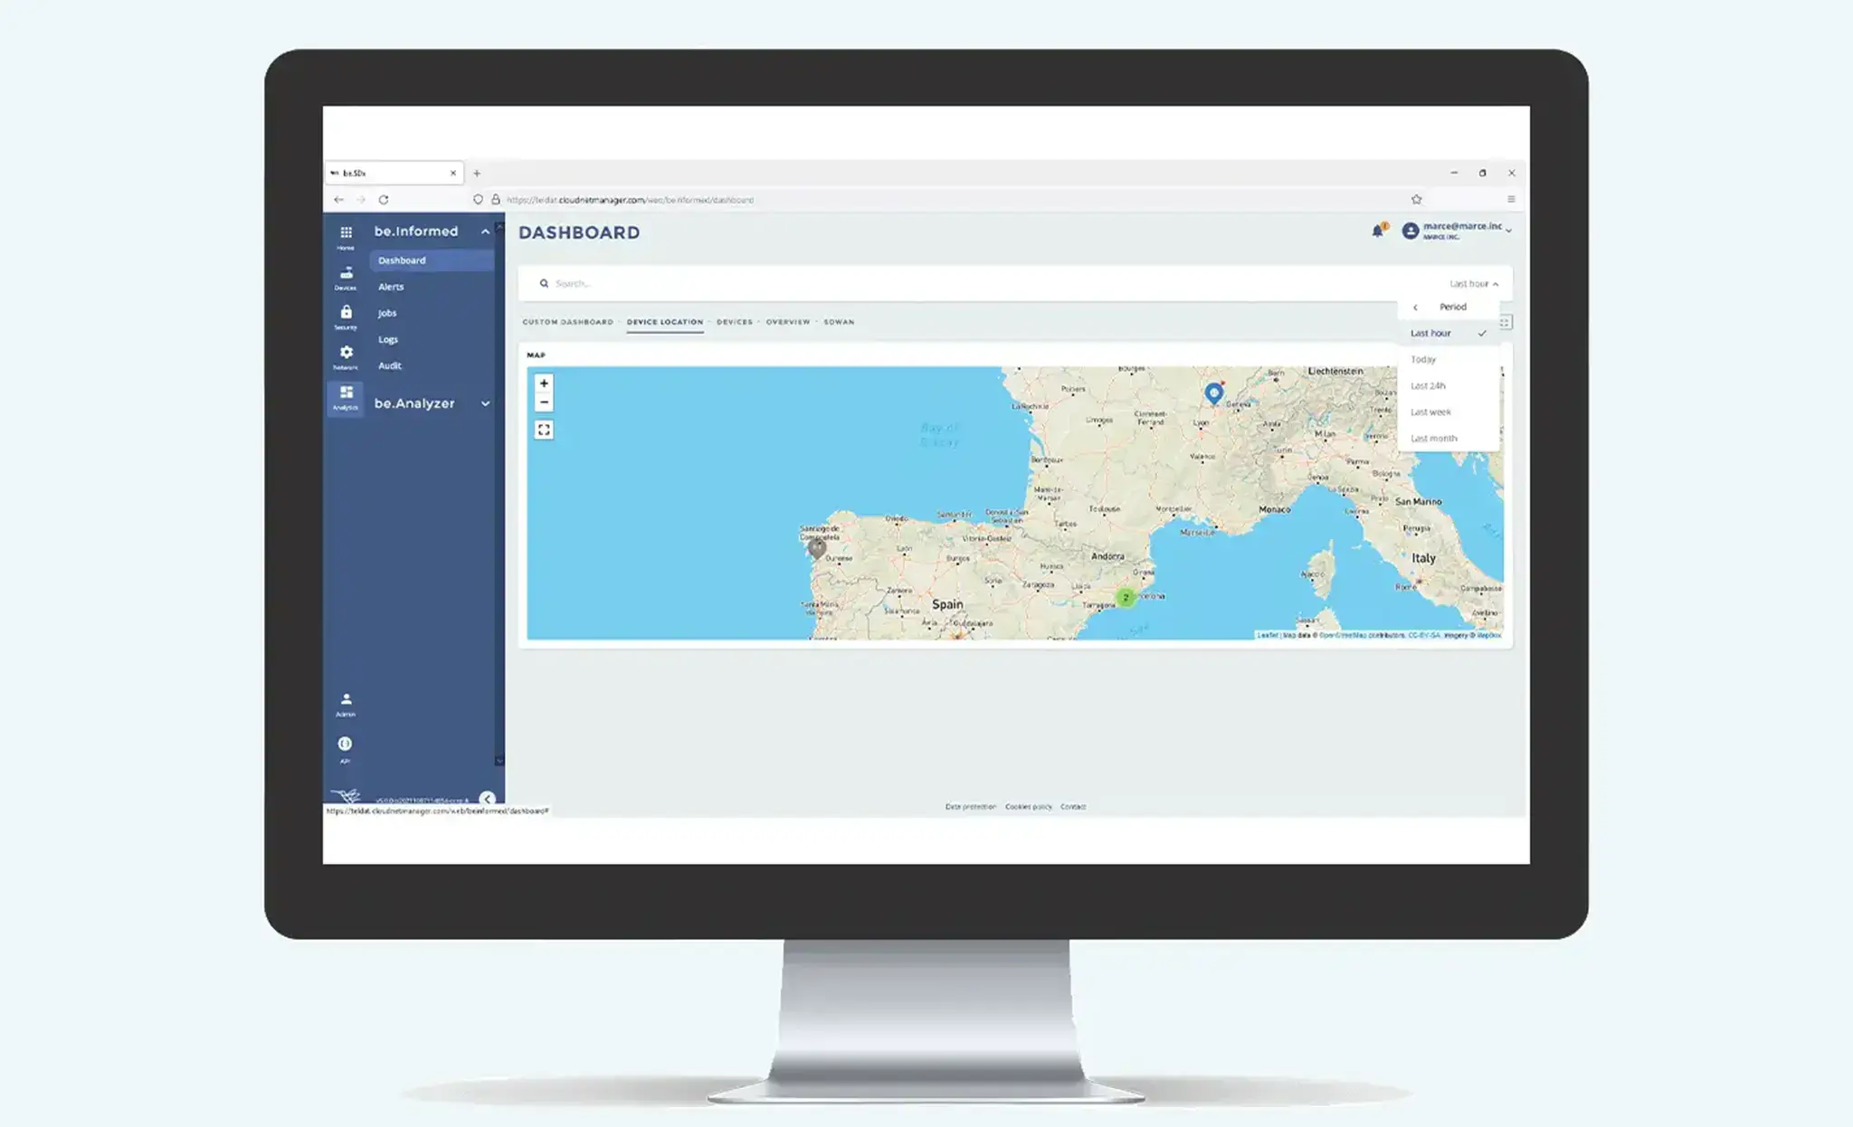
Task: Close the be.SDx browser tab
Action: [x=453, y=173]
